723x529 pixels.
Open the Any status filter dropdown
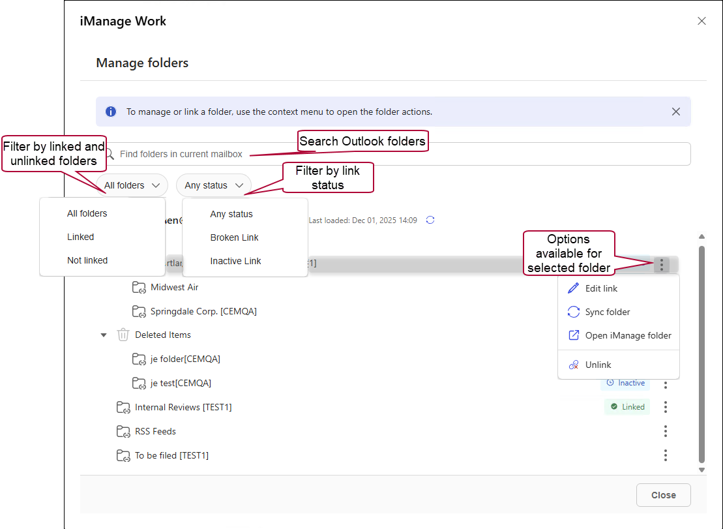(213, 185)
